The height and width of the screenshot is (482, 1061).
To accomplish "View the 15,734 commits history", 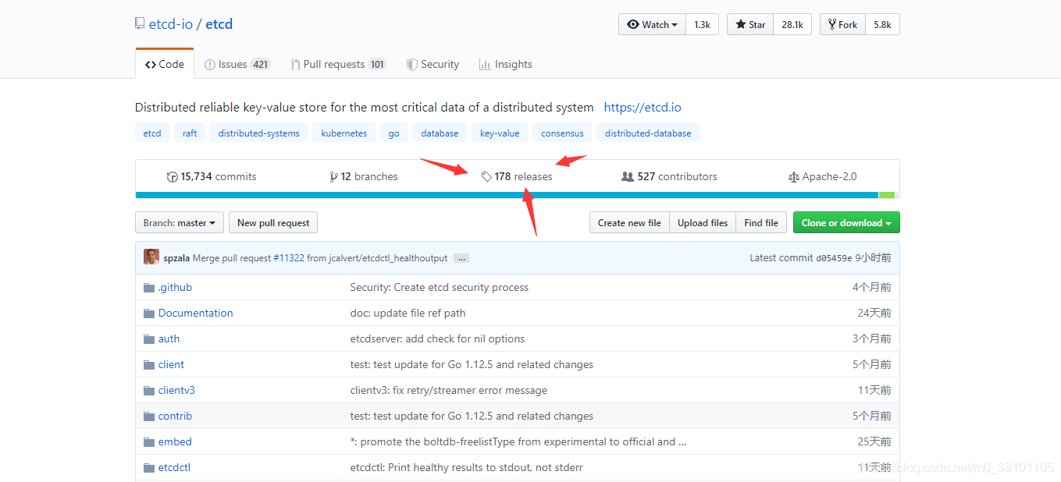I will (212, 177).
